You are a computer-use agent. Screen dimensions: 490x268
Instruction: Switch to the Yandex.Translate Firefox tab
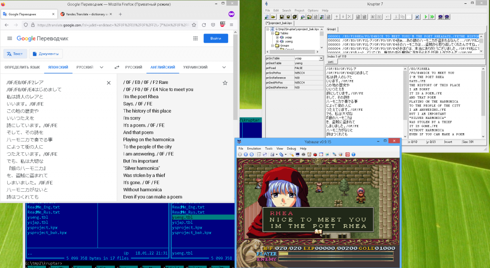(86, 14)
